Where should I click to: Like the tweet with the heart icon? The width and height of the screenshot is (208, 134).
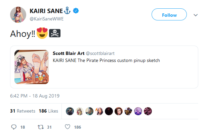click(67, 127)
